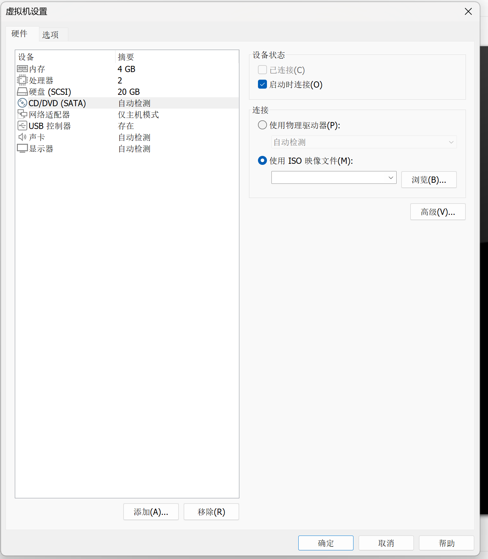Click the hard disk (SCSI) drive icon
Image resolution: width=488 pixels, height=559 pixels.
pyautogui.click(x=22, y=92)
